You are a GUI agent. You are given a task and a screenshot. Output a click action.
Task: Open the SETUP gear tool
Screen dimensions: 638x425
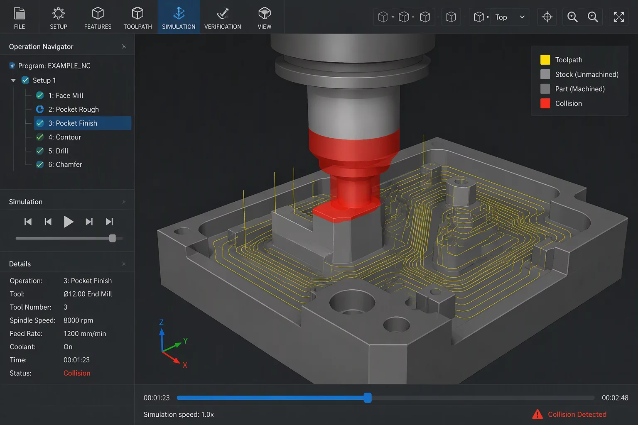tap(59, 17)
